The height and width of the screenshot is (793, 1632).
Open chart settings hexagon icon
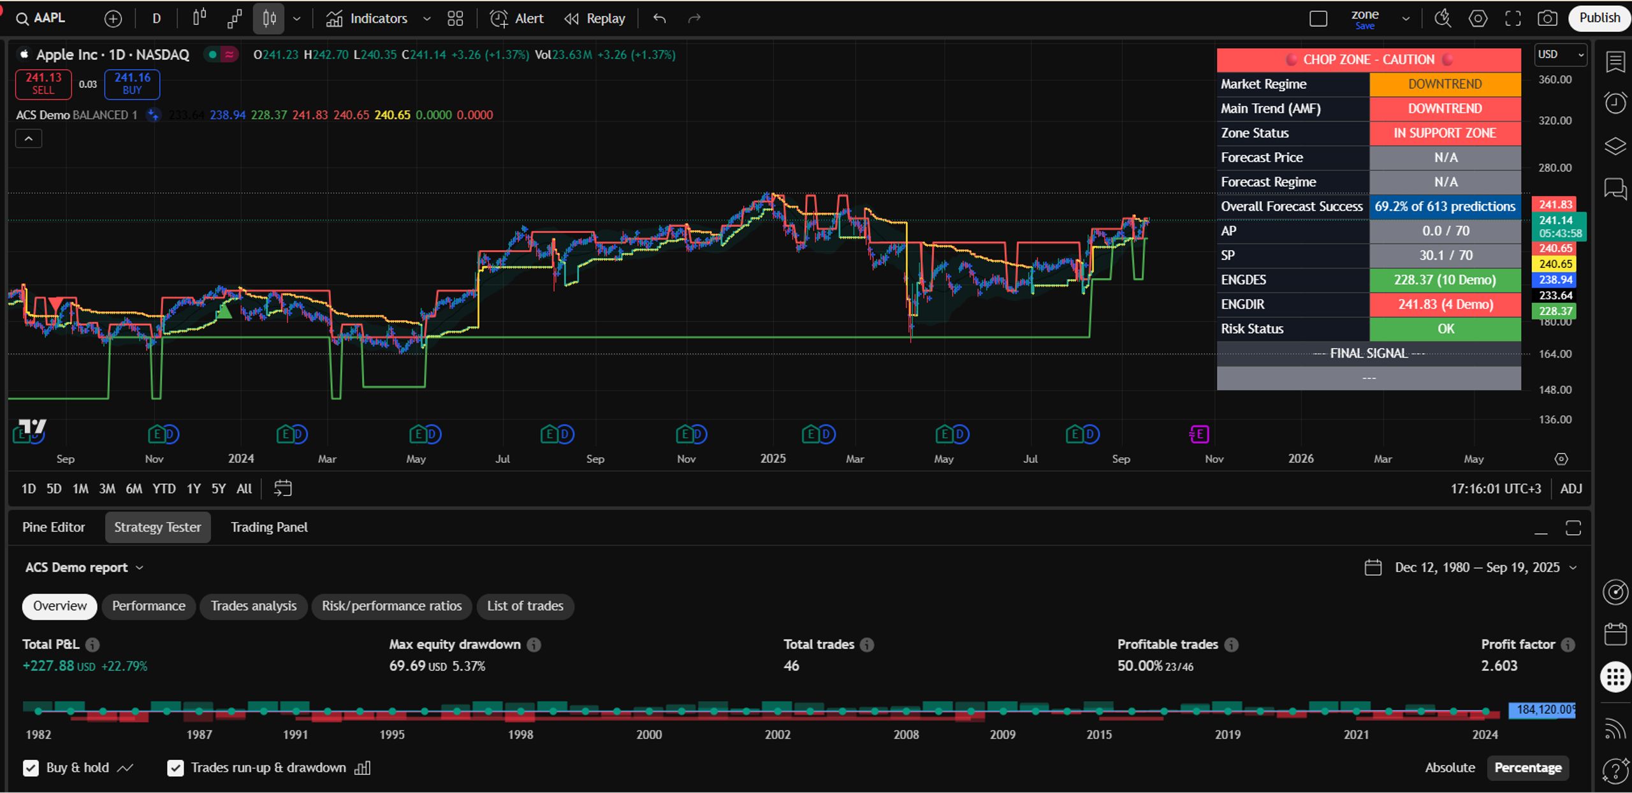click(1478, 18)
